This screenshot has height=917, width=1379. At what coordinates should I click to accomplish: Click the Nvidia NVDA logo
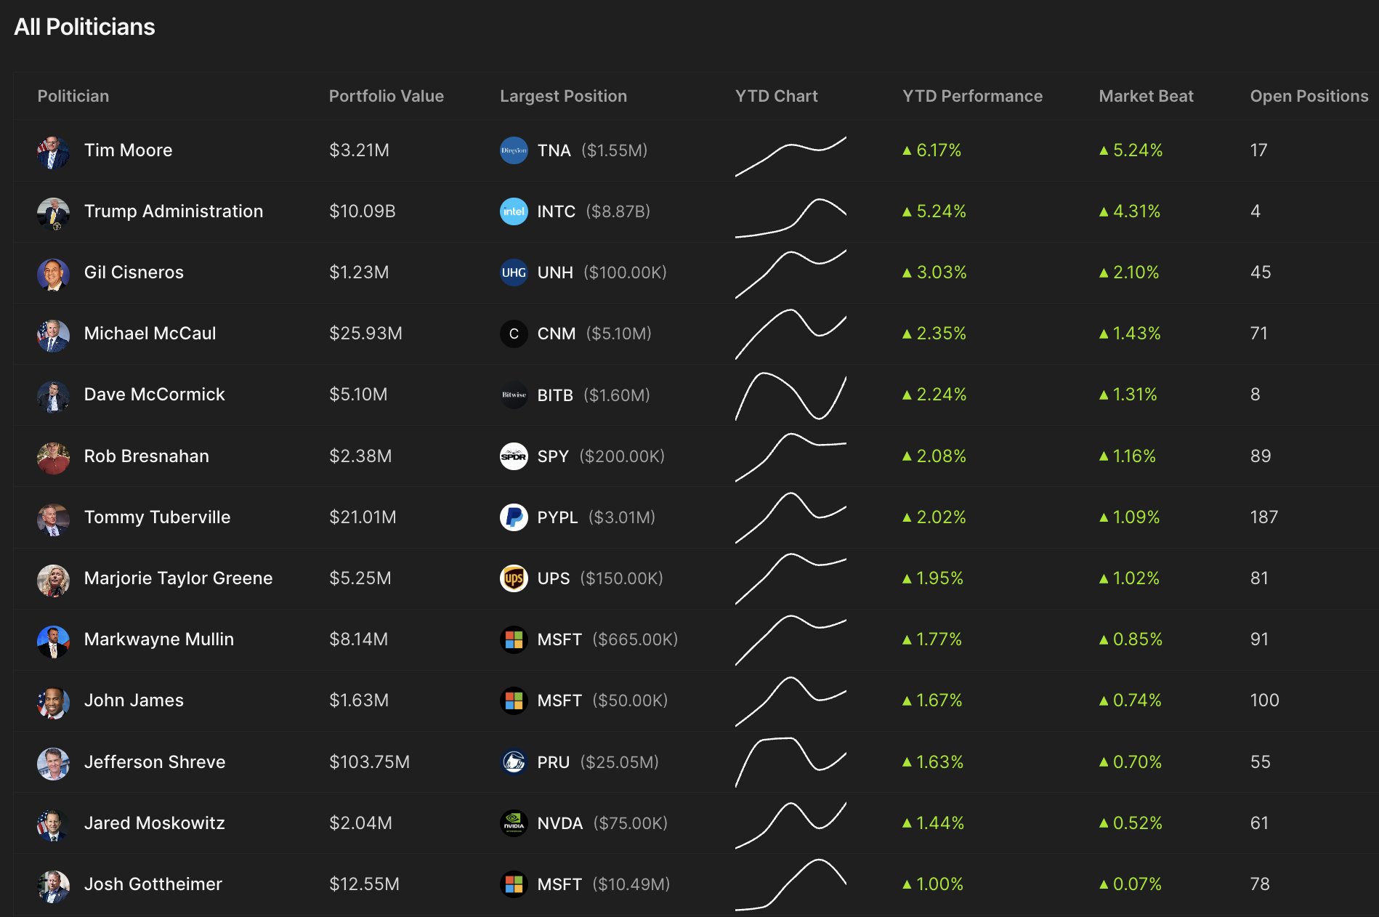[x=514, y=823]
